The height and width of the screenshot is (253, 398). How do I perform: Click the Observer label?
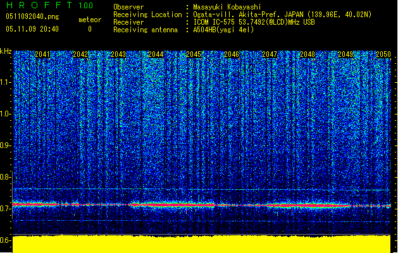(x=128, y=7)
